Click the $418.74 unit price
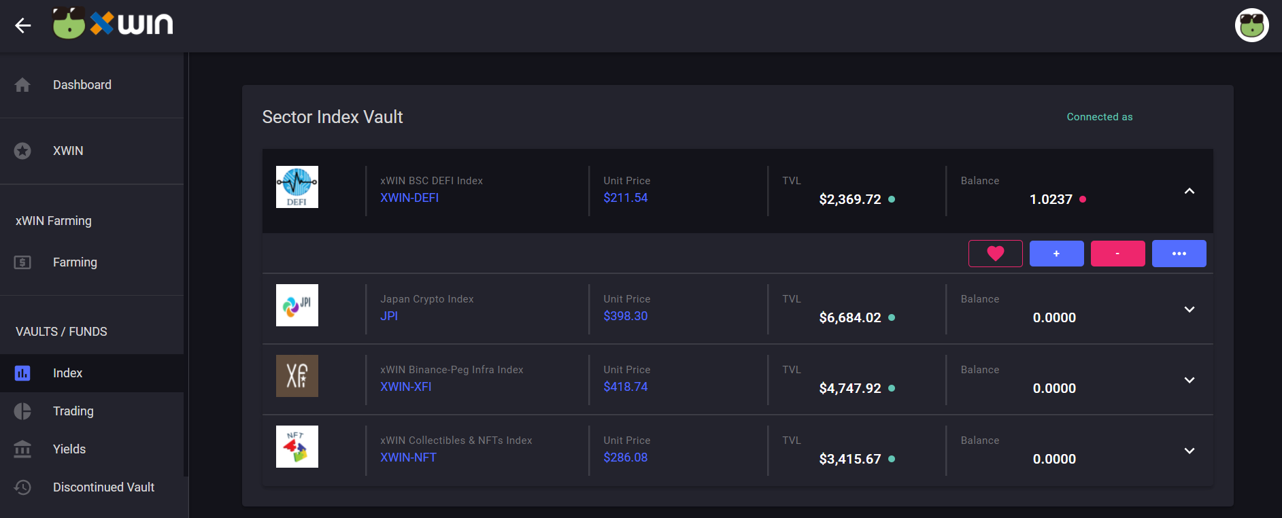1282x518 pixels. [626, 387]
